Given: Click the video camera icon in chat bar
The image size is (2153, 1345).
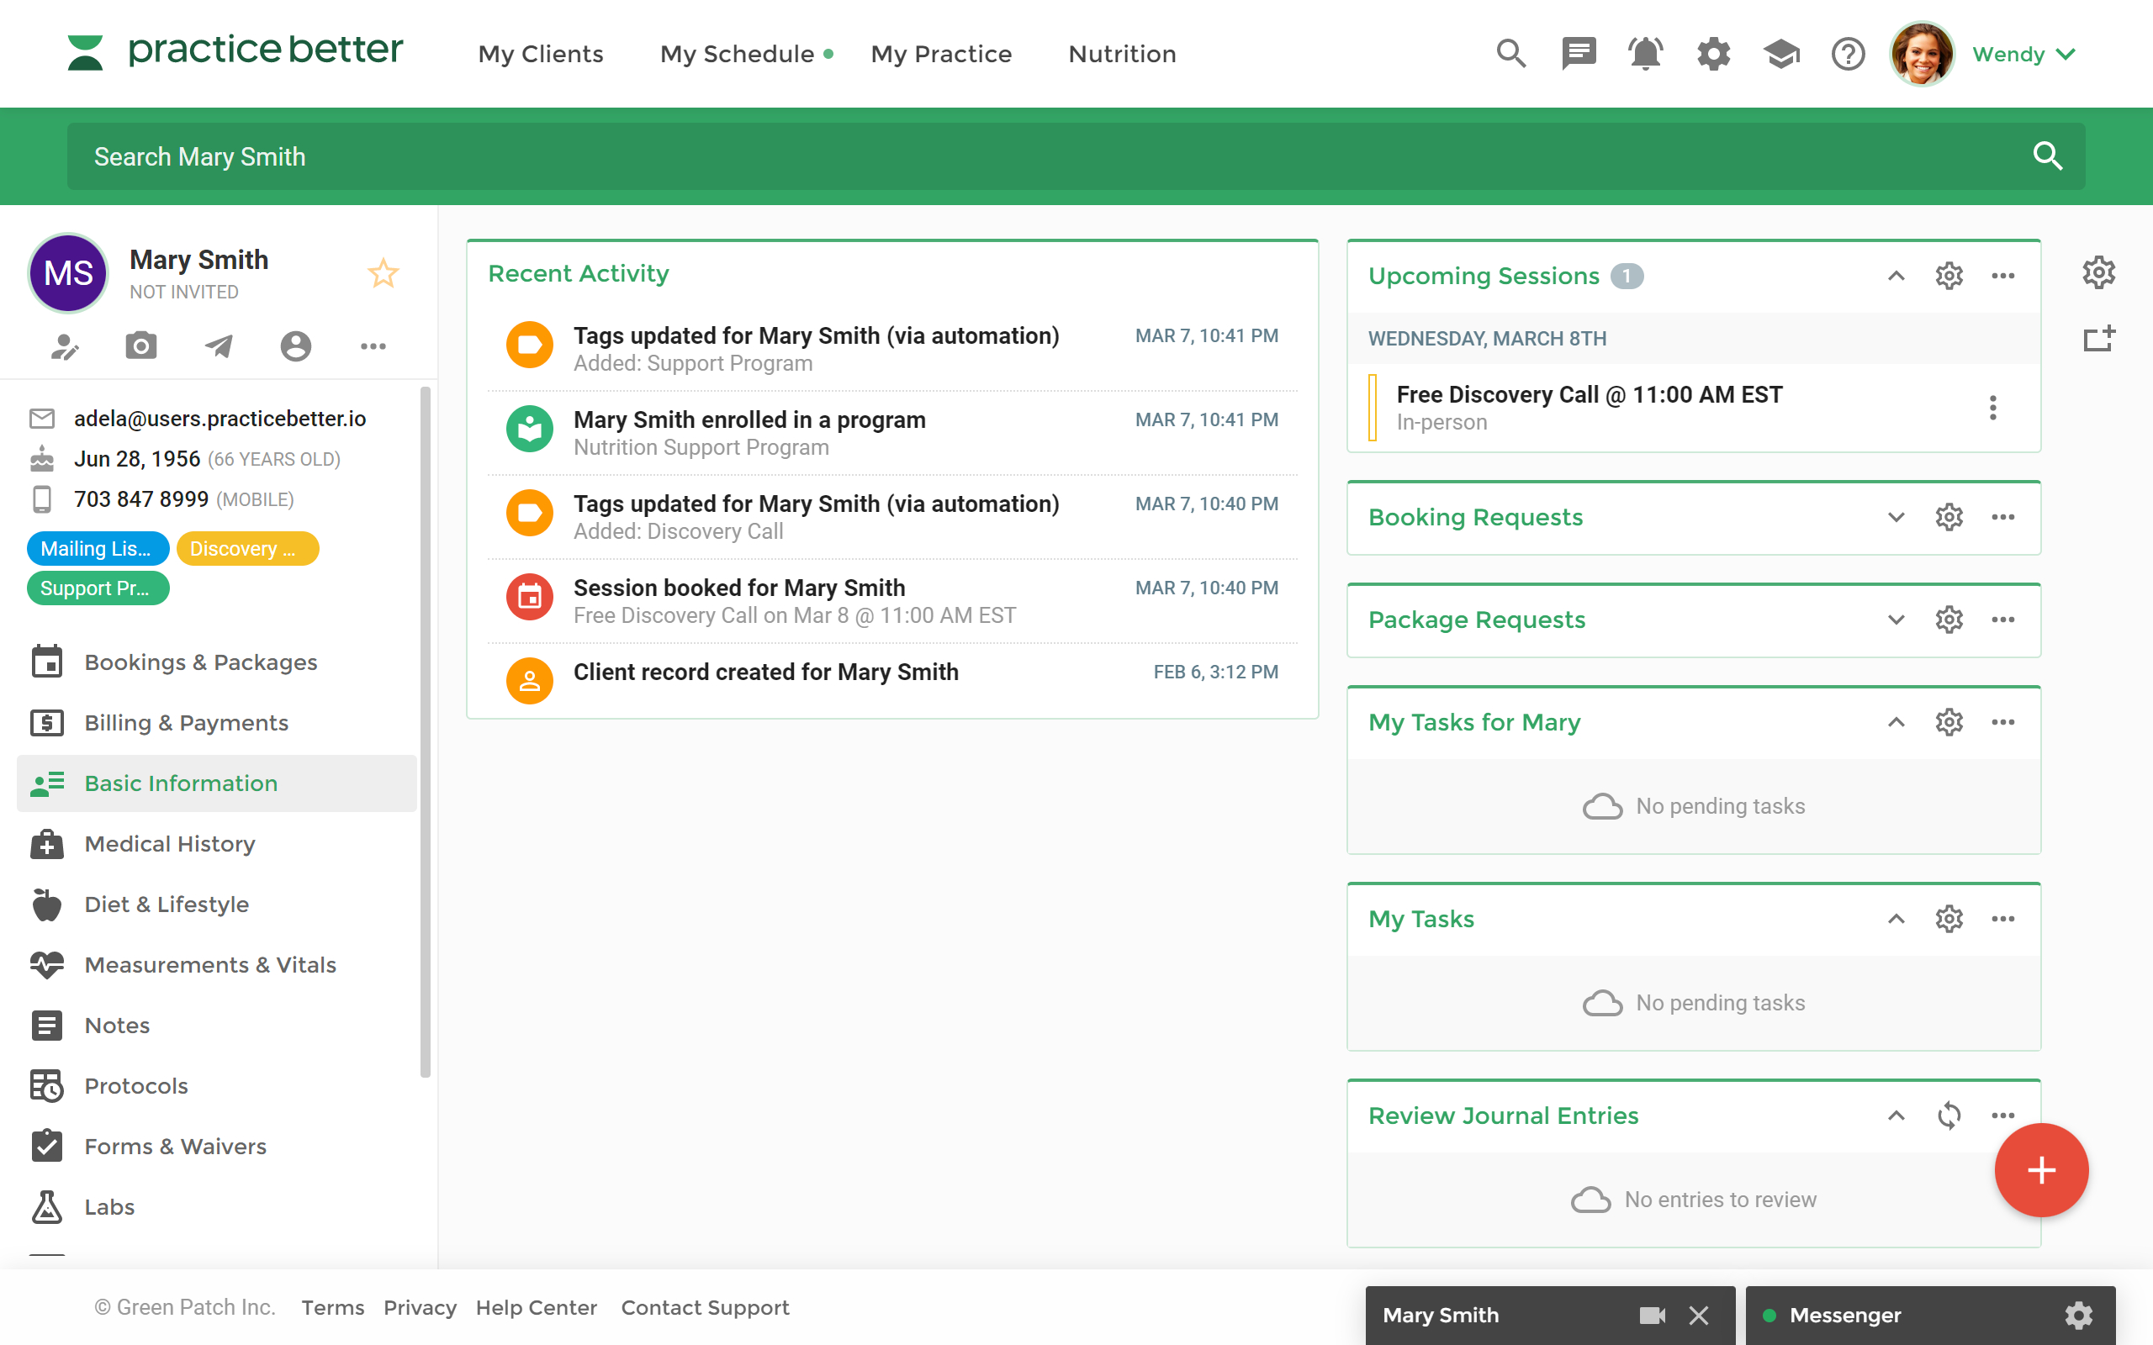Looking at the screenshot, I should [x=1652, y=1315].
